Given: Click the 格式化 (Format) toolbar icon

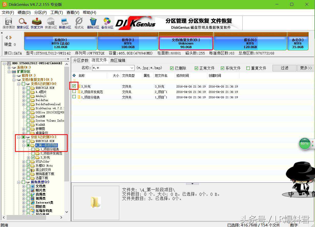Looking at the screenshot, I should click(79, 23).
